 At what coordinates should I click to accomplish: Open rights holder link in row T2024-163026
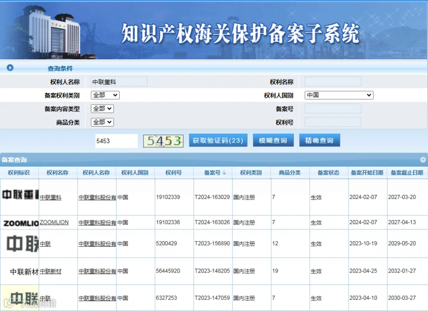point(97,223)
